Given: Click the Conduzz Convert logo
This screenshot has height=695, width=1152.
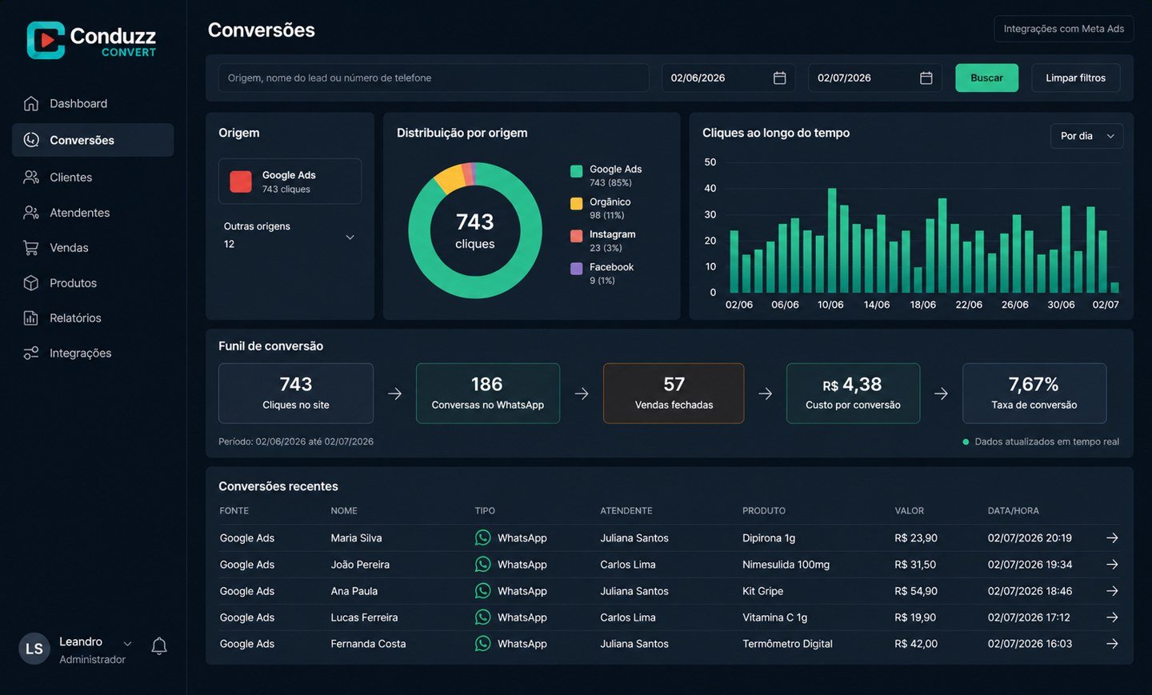Looking at the screenshot, I should [91, 40].
